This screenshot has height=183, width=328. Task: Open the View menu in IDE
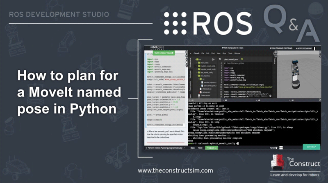(x=219, y=54)
